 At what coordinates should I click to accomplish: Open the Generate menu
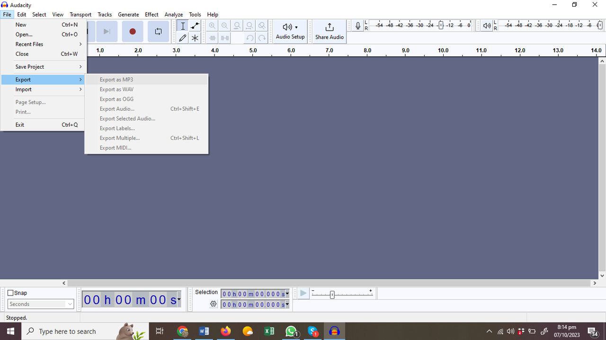pos(128,14)
